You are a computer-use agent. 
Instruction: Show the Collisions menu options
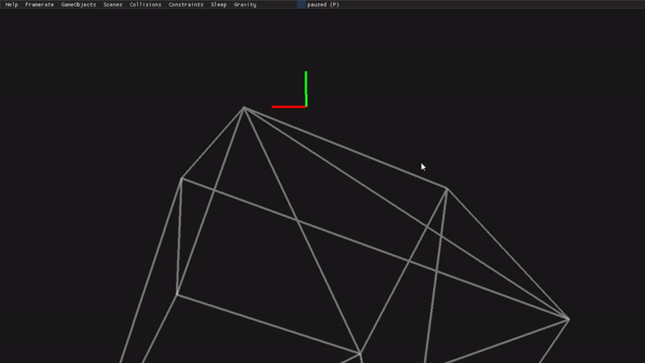(x=145, y=5)
